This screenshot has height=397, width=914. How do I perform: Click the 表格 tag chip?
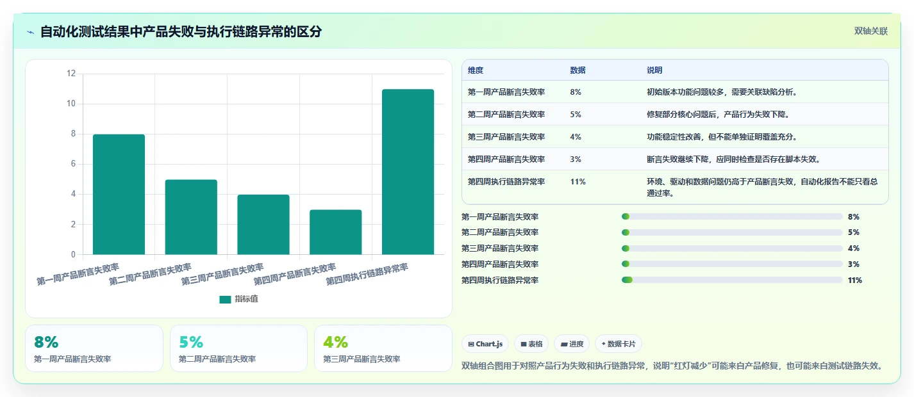(x=531, y=344)
